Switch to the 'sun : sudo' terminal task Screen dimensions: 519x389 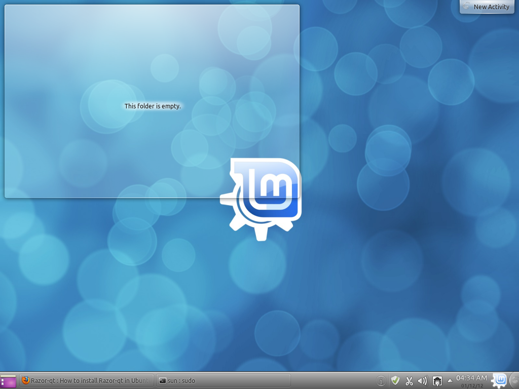223,381
